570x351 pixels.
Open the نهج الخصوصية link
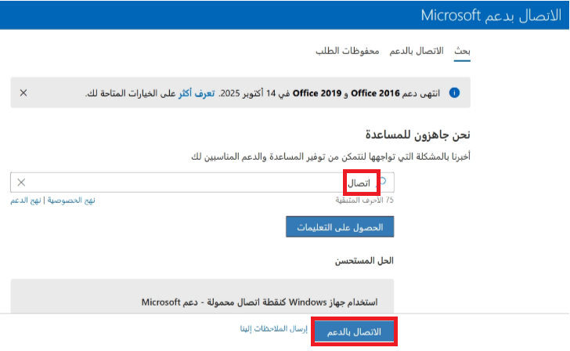(71, 201)
